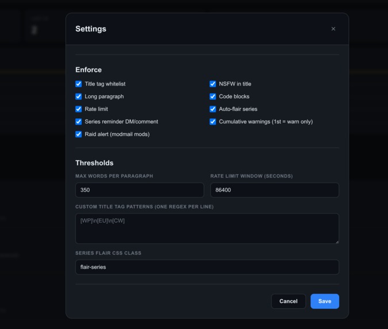Screen dimensions: 388x329
Task: Click the textarea resize handle
Action: click(x=337, y=242)
